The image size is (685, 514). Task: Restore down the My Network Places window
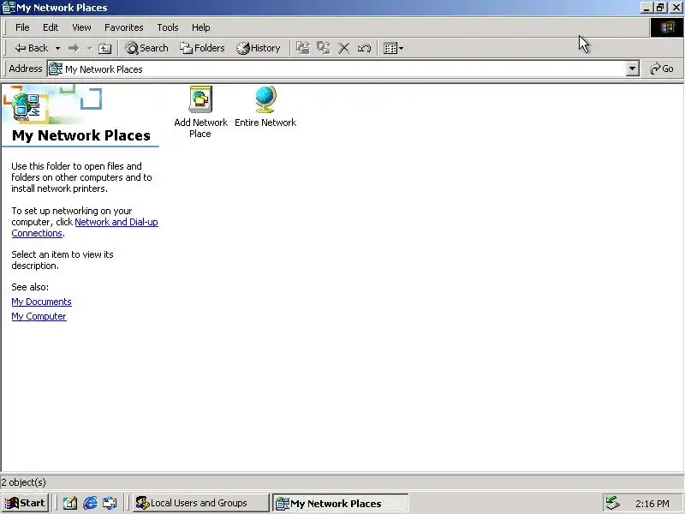point(660,8)
